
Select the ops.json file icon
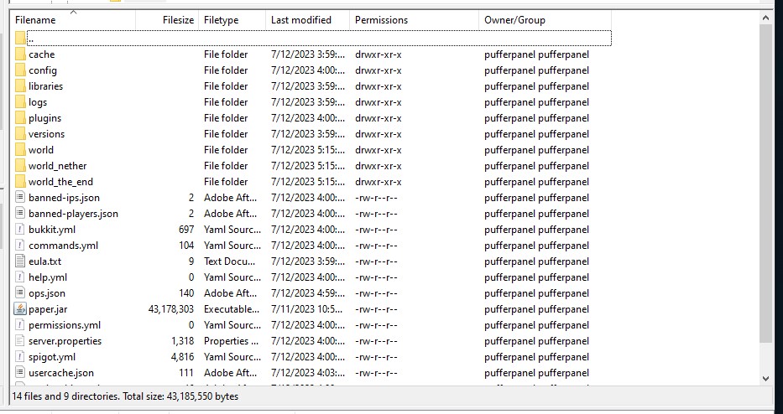[x=20, y=293]
